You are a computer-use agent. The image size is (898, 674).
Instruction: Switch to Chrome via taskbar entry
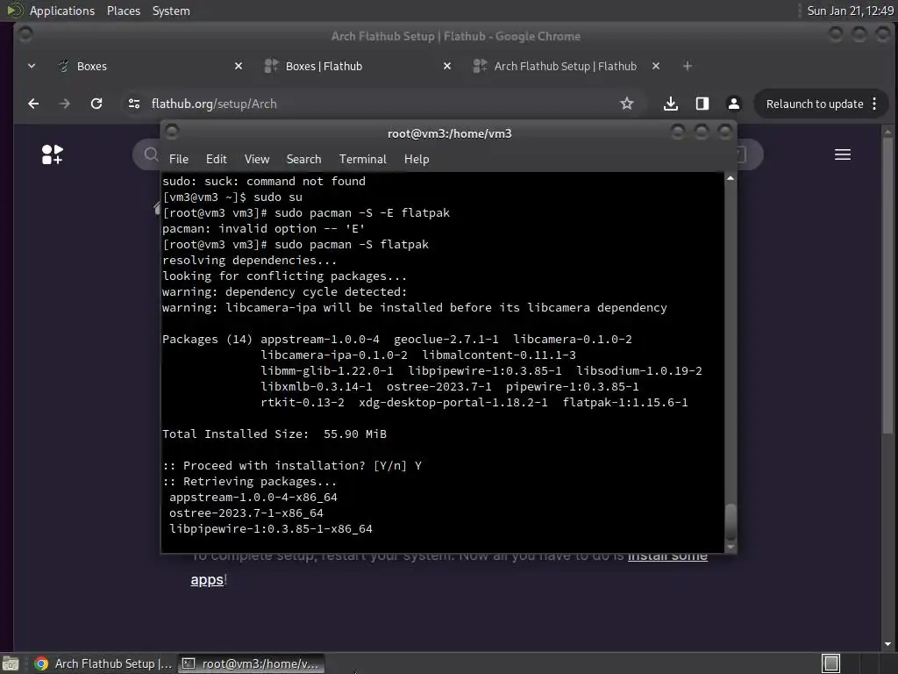(103, 663)
